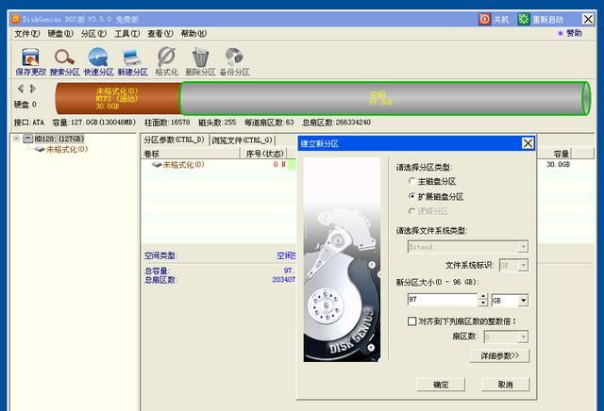Viewport: 604px width, 411px height.
Task: Click the DiskGenius app icon in the title bar
Action: coord(16,19)
